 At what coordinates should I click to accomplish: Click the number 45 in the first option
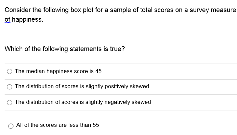coord(98,71)
